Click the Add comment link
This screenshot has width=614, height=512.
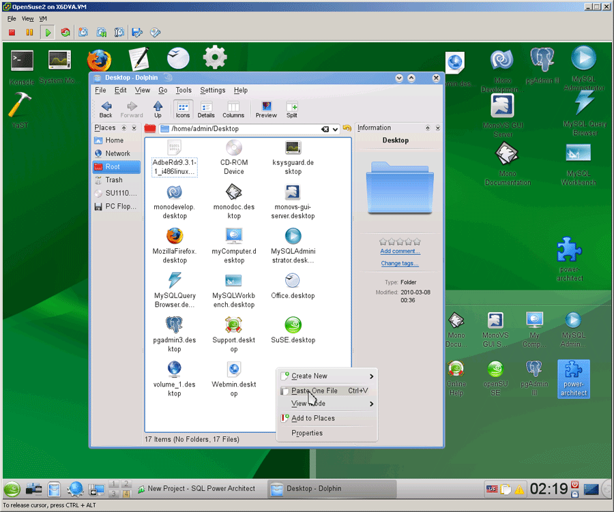400,252
